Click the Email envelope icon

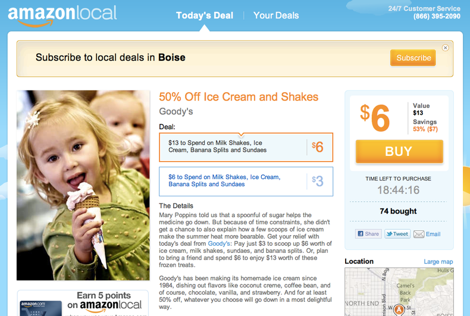point(419,234)
